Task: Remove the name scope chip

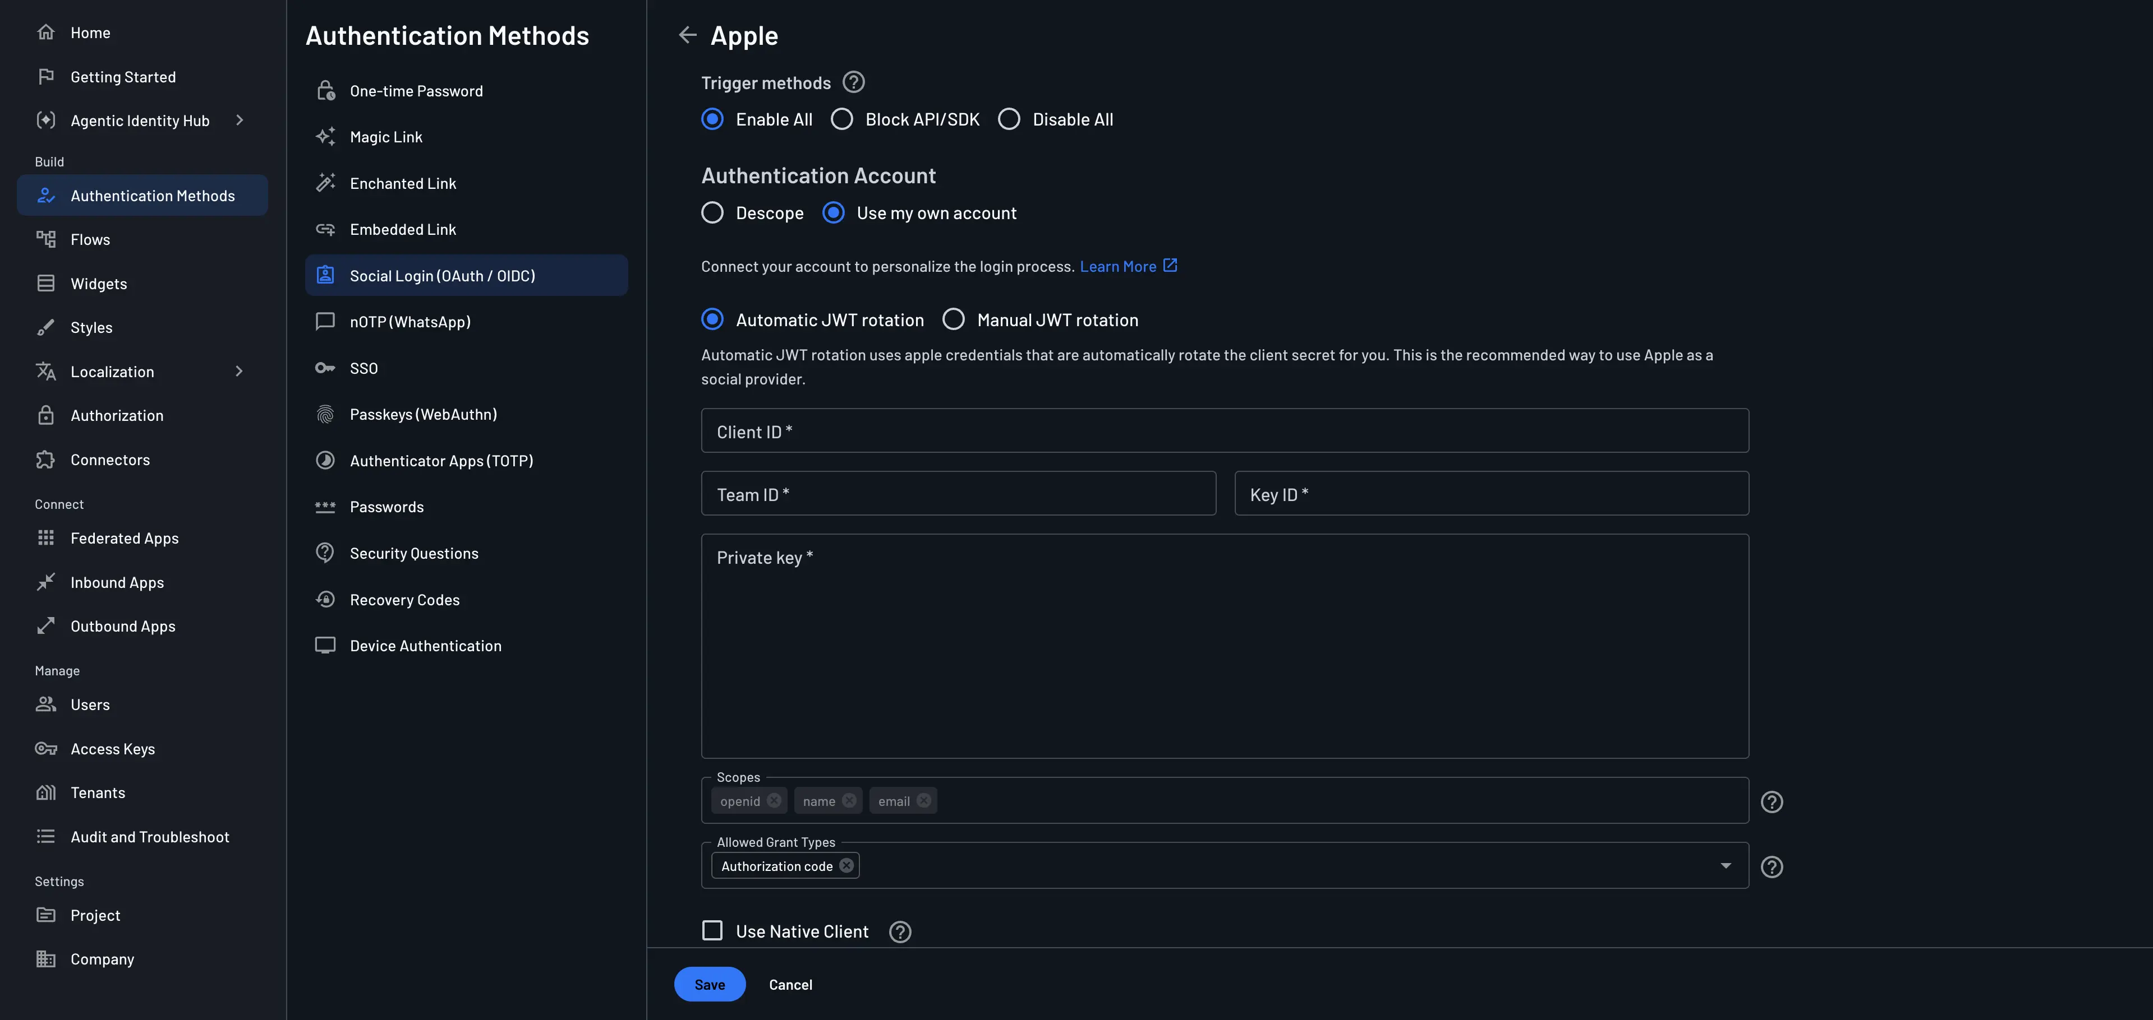Action: (849, 800)
